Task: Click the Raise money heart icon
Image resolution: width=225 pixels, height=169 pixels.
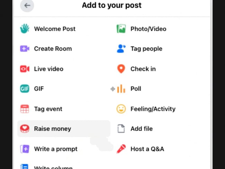Action: pyautogui.click(x=25, y=129)
